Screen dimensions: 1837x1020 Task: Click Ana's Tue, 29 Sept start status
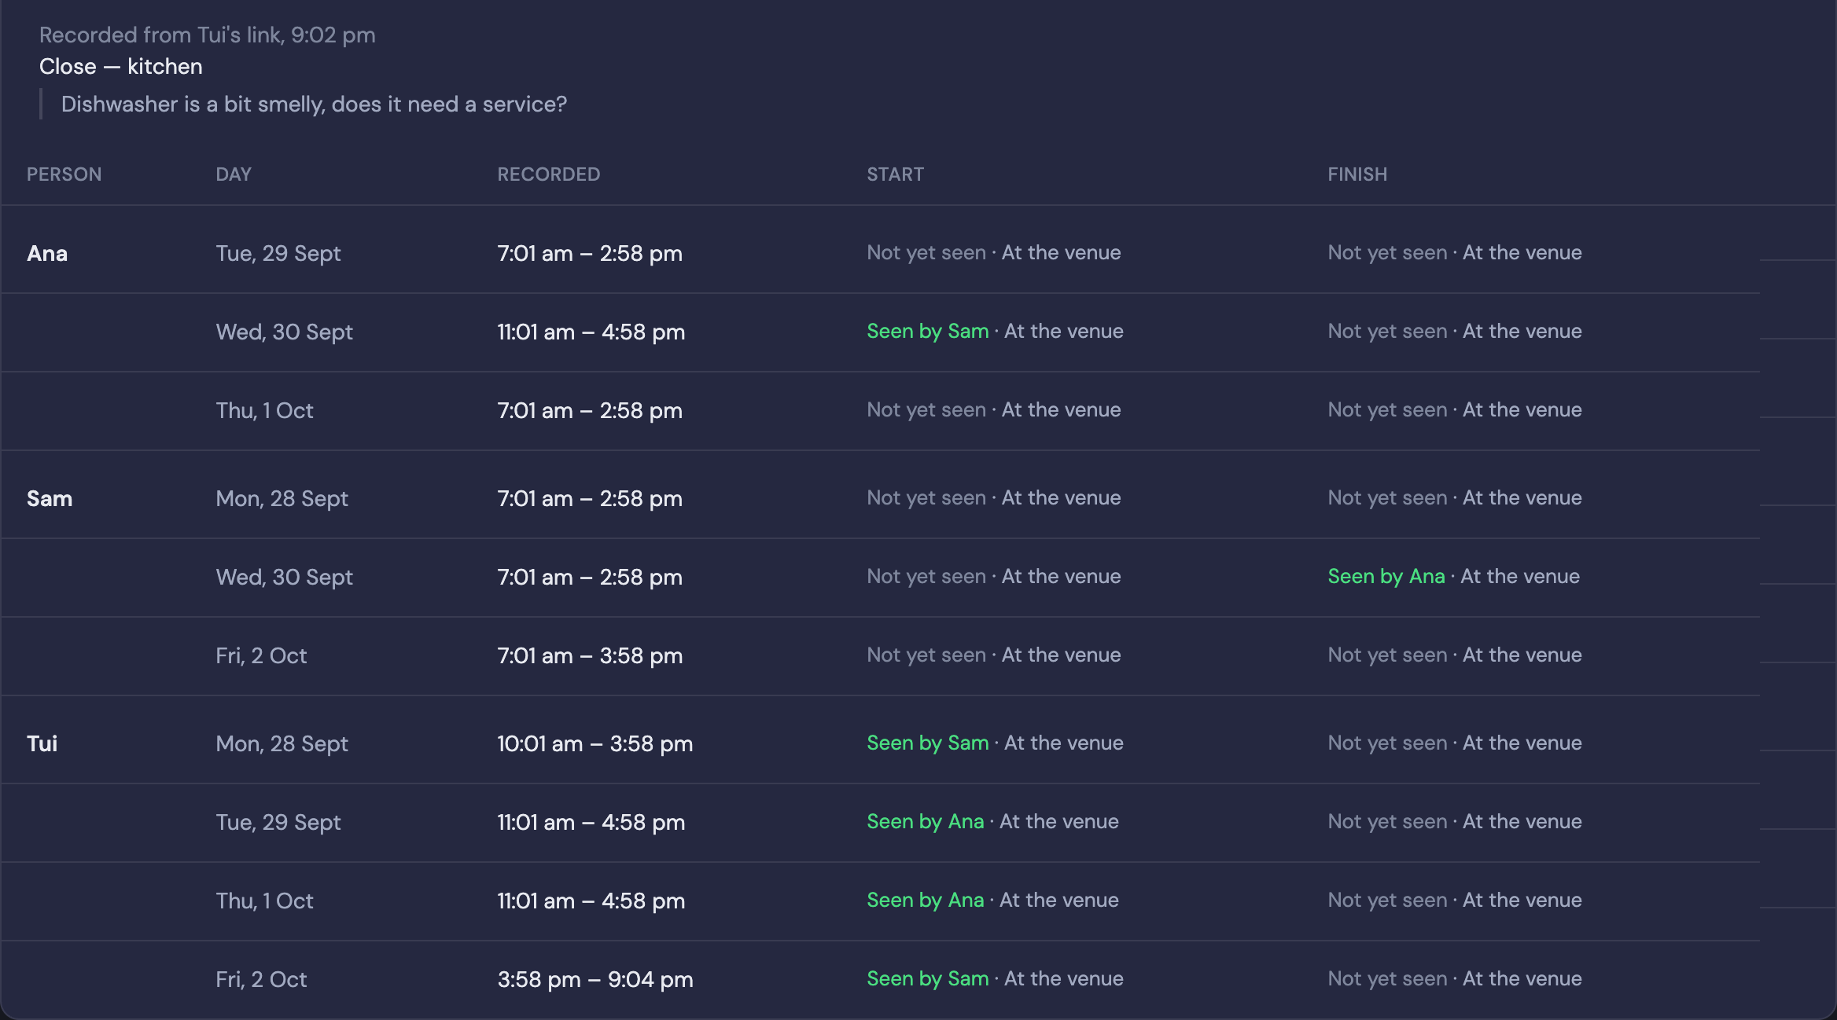[x=994, y=253]
